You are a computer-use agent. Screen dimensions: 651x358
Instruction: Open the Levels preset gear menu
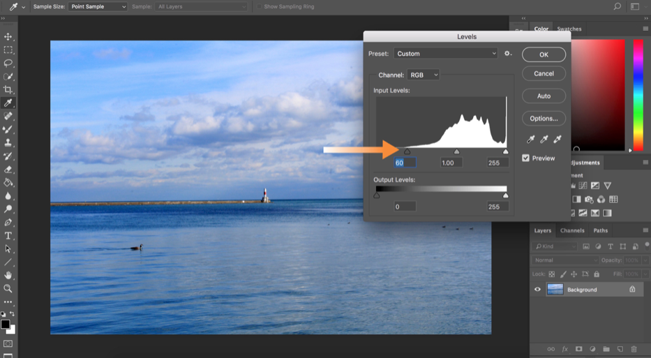pos(508,54)
